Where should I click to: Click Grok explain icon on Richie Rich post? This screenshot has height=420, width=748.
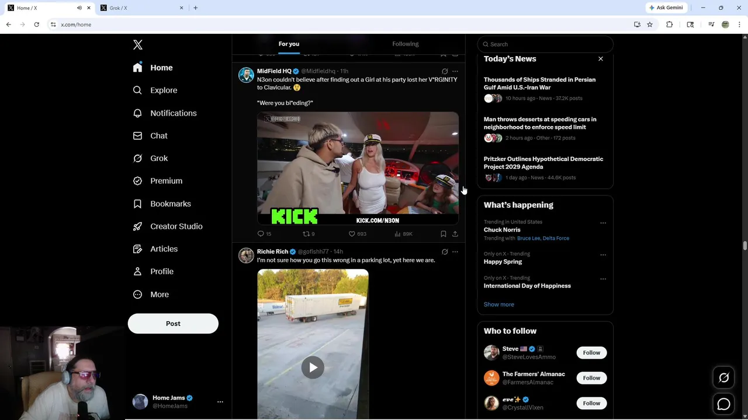coord(445,252)
